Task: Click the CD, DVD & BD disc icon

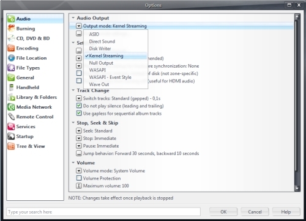Action: [x=11, y=38]
